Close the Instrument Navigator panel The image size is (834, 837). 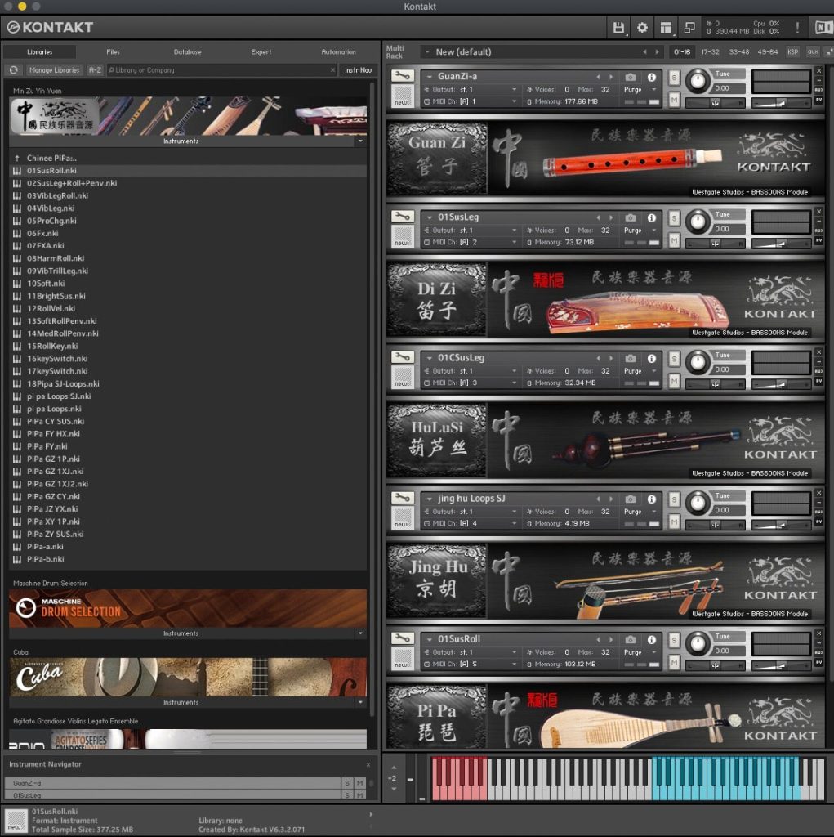[x=368, y=765]
